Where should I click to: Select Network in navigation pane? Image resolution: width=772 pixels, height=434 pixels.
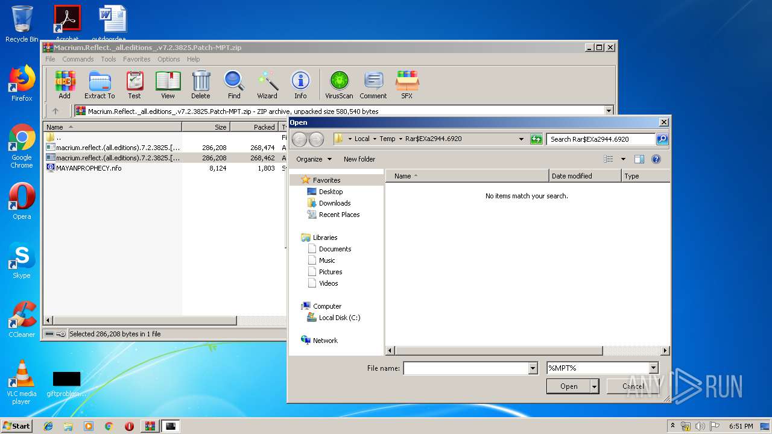325,341
